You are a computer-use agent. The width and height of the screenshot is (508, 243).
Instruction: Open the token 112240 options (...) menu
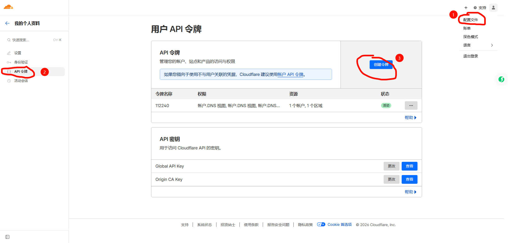(411, 105)
